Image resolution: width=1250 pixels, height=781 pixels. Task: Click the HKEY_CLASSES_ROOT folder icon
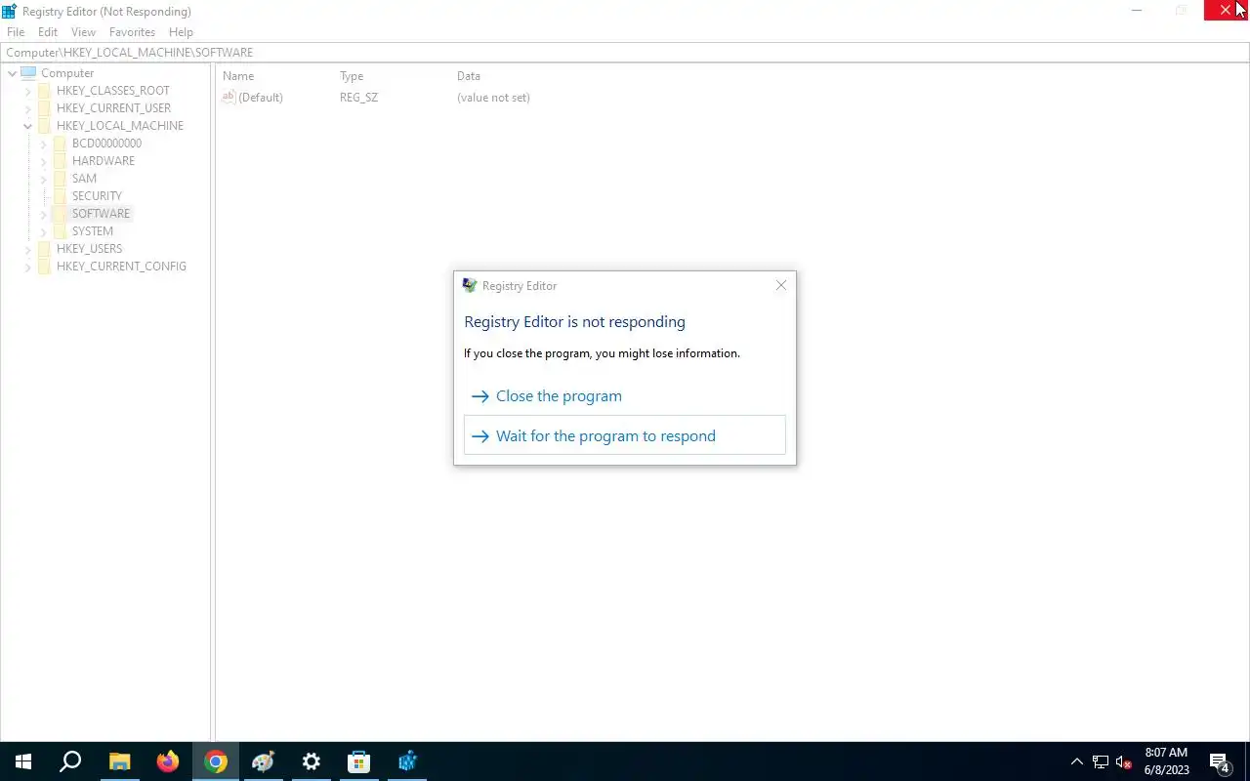click(44, 91)
